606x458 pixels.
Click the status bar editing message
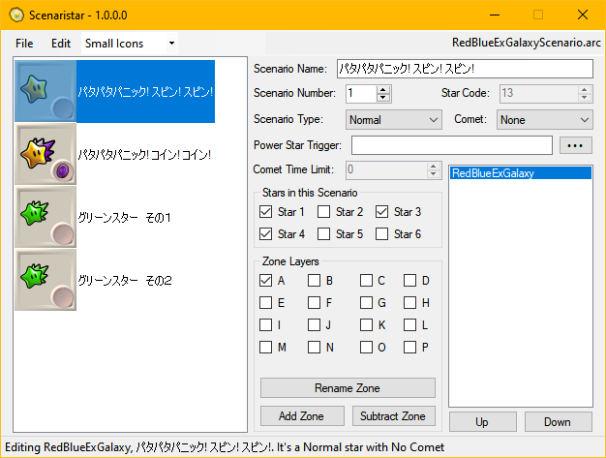click(x=225, y=447)
